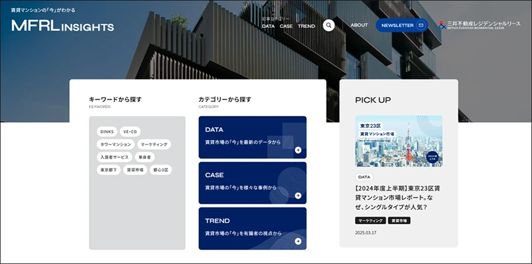Subscribe via the NEWSLETTER button

pyautogui.click(x=402, y=25)
